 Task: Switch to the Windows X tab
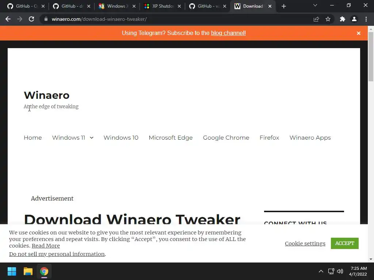[x=117, y=7]
